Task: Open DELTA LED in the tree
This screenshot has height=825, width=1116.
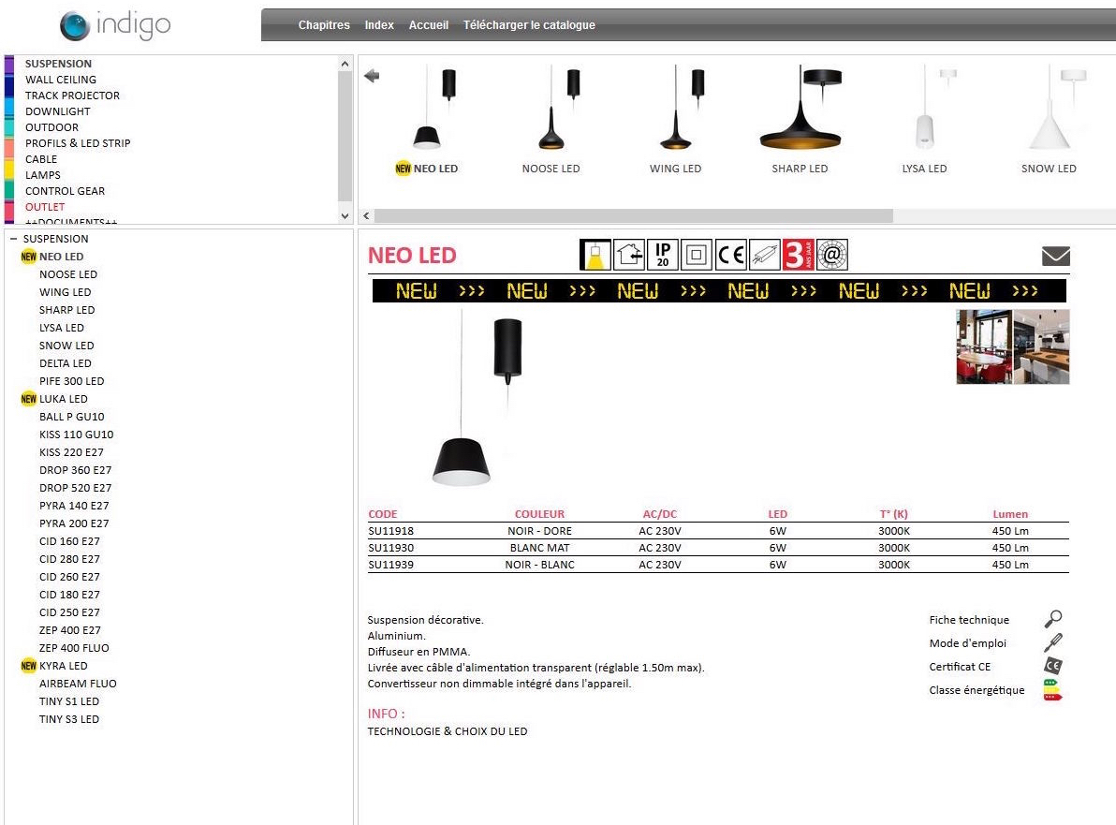Action: pyautogui.click(x=66, y=363)
